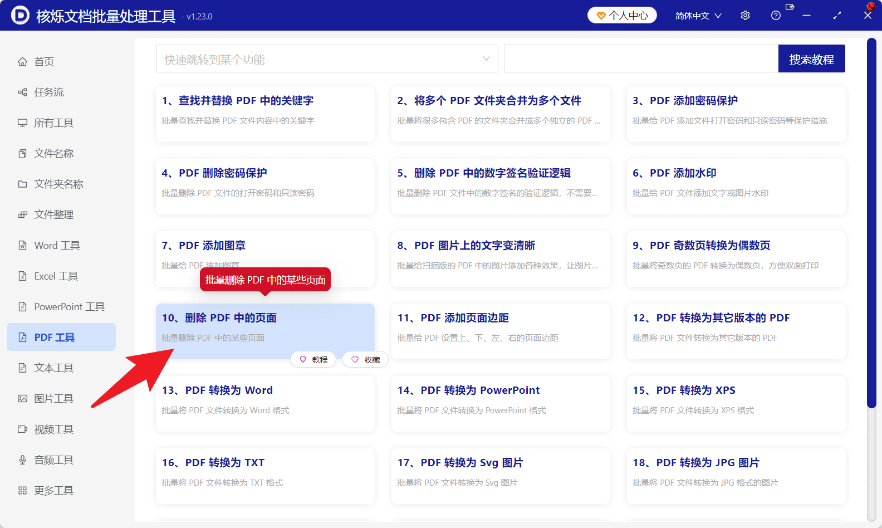Go to 首页 in sidebar
Screen dimensions: 882x528
click(61, 61)
